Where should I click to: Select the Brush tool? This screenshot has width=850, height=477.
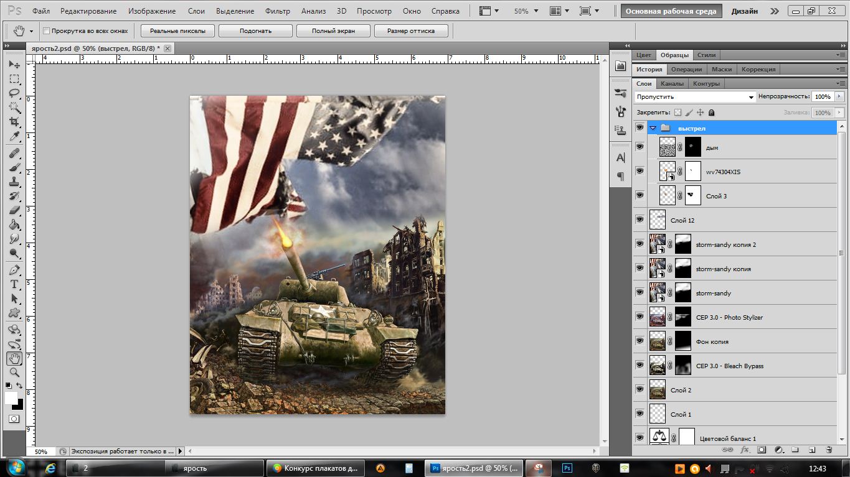tap(14, 167)
